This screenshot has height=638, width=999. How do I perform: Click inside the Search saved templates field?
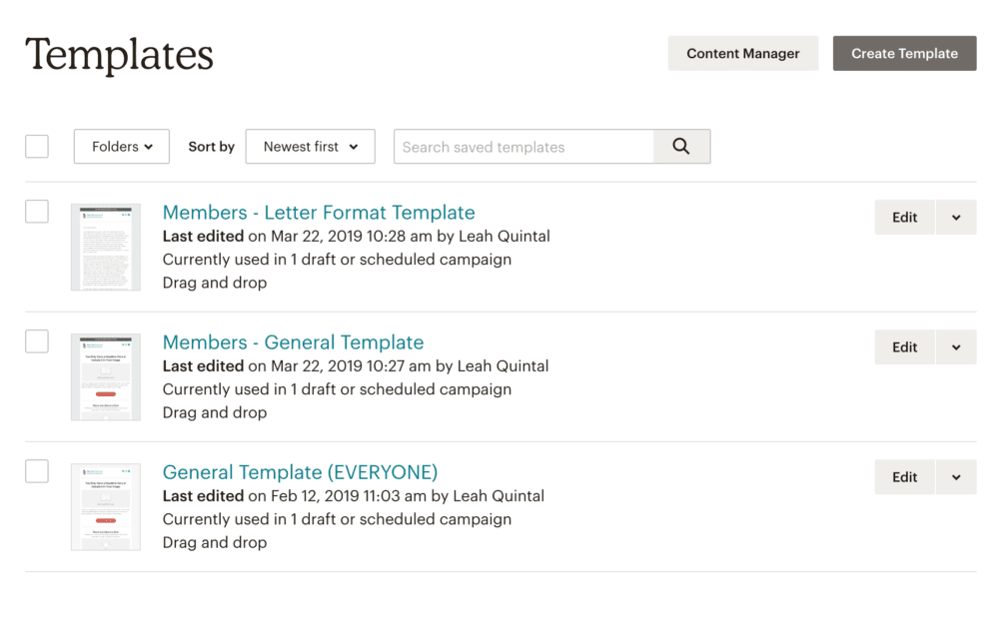click(519, 146)
